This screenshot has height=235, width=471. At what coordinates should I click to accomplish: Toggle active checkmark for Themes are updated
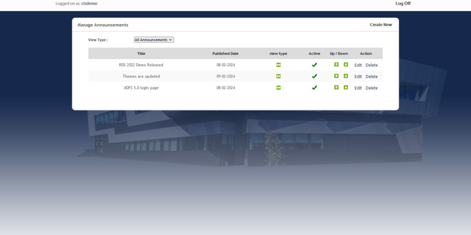[314, 76]
